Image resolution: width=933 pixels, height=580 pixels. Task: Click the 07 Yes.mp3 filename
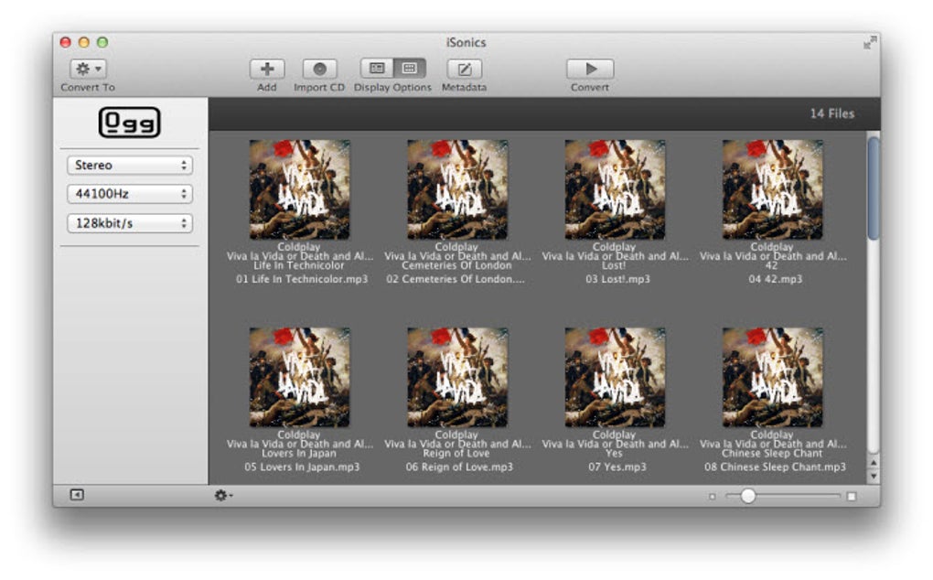pos(617,467)
